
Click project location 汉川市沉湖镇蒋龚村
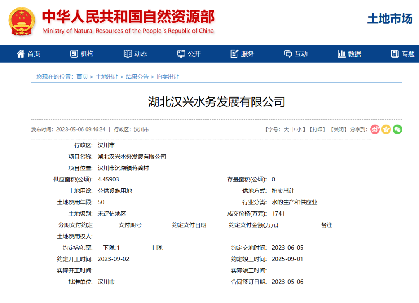(x=123, y=168)
